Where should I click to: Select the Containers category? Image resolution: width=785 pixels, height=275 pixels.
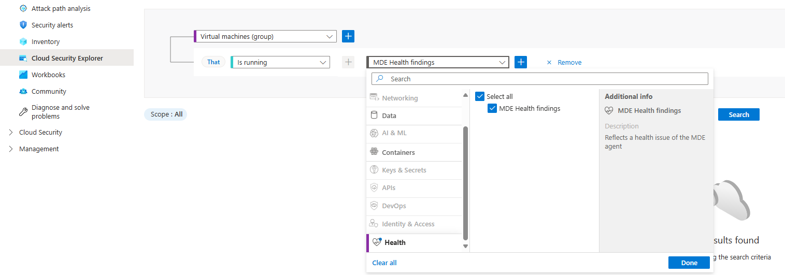[x=398, y=152]
